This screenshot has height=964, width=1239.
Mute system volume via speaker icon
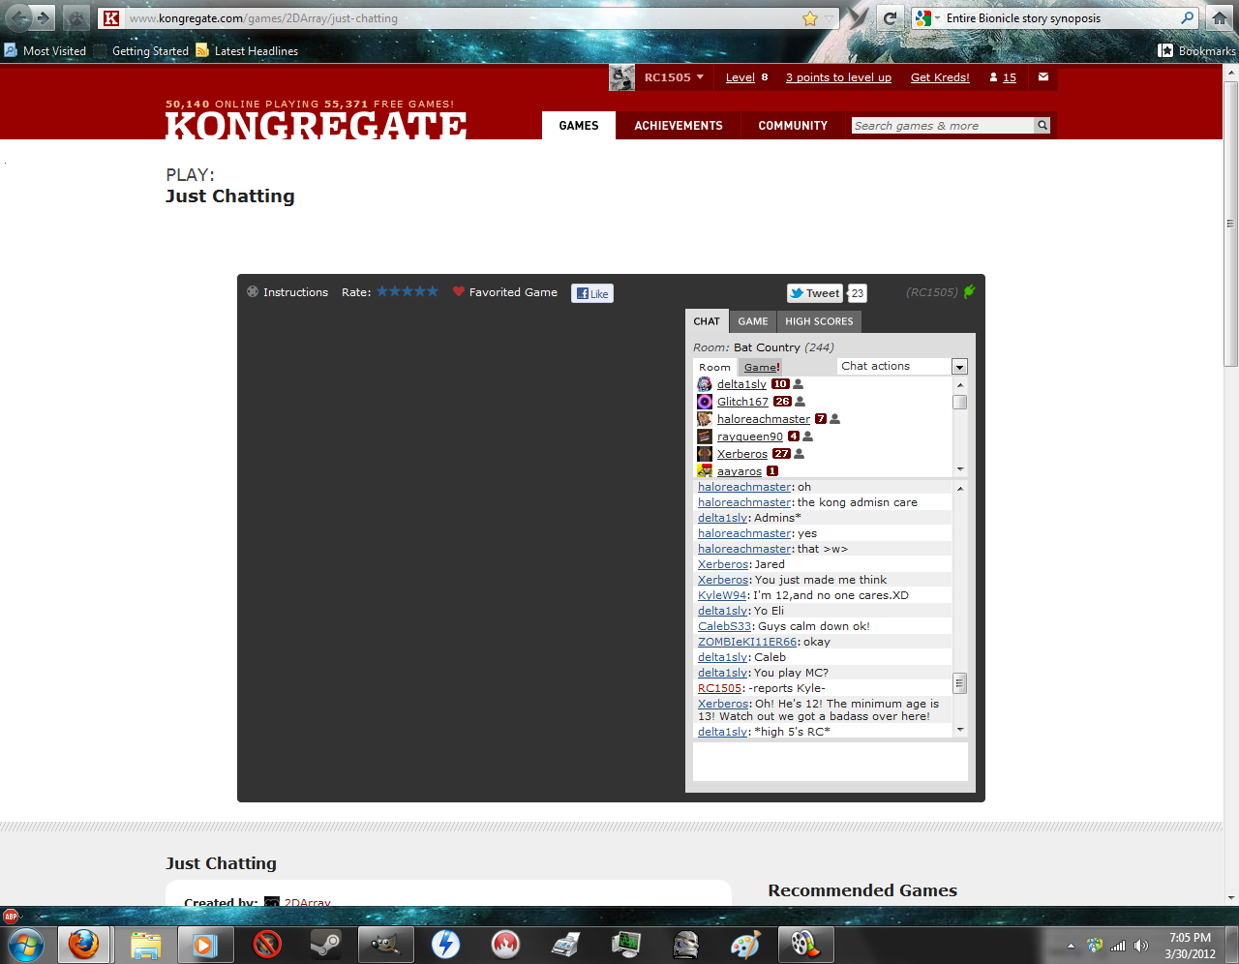[1142, 944]
